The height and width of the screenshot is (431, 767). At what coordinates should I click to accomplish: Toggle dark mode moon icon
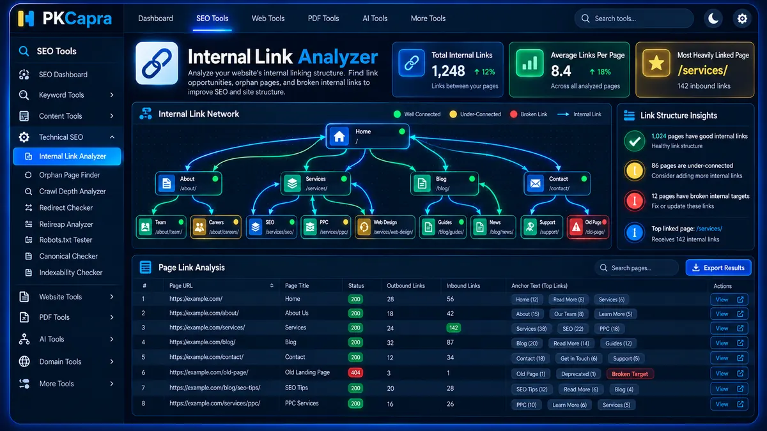[713, 19]
